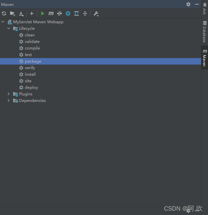
Task: Generate sources and update folders icon
Action: pyautogui.click(x=12, y=13)
